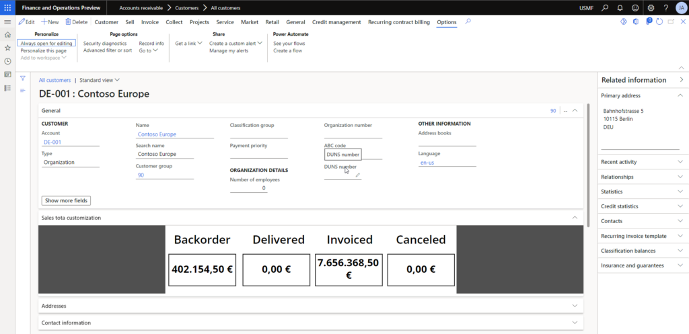689x334 pixels.
Task: Click Edit in the action pane
Action: point(26,22)
